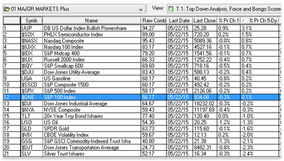Click the Dow Jones Utility Average name
Screen dimensions: 284x161
coord(72,72)
